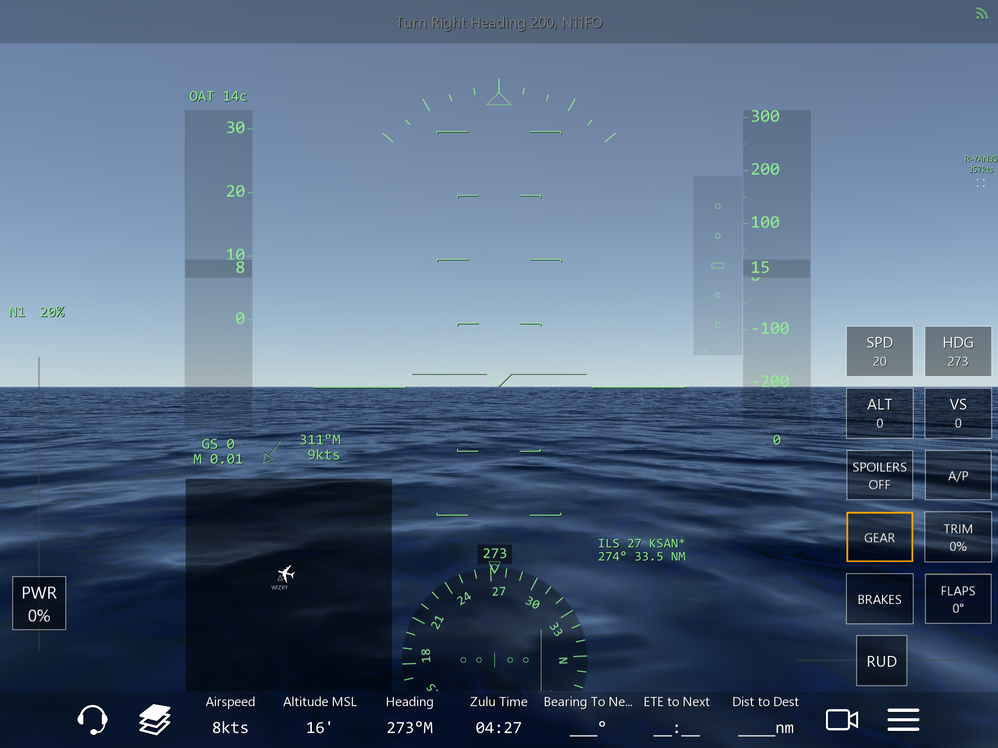Open the ATC headset communications icon
Viewport: 998px width, 748px height.
[93, 719]
